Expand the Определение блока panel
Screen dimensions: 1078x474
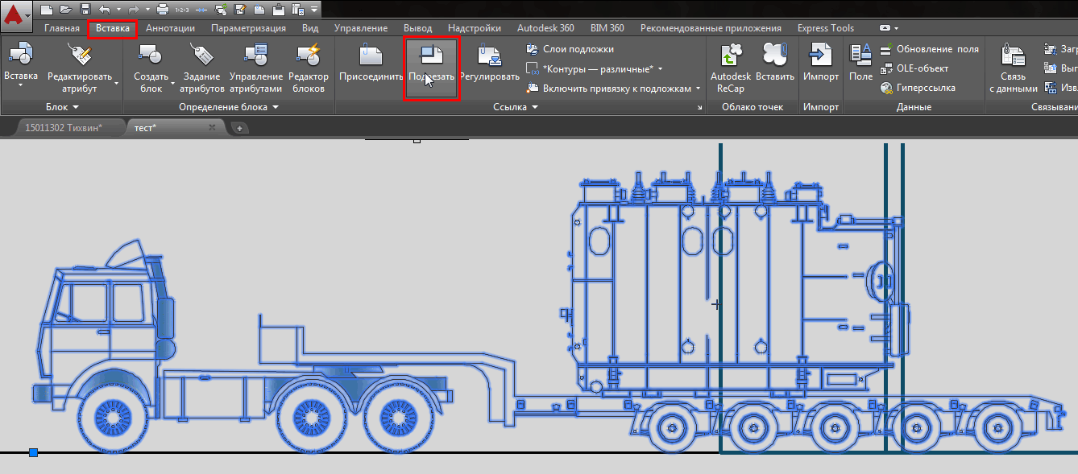(228, 107)
